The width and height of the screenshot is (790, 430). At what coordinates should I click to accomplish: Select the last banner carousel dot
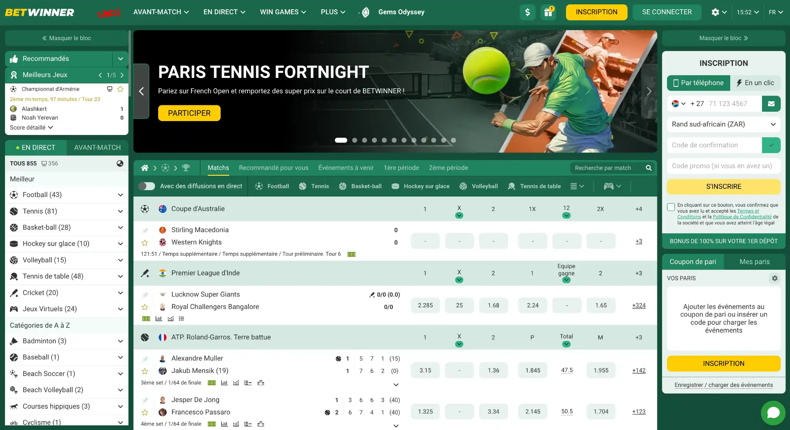tap(454, 140)
